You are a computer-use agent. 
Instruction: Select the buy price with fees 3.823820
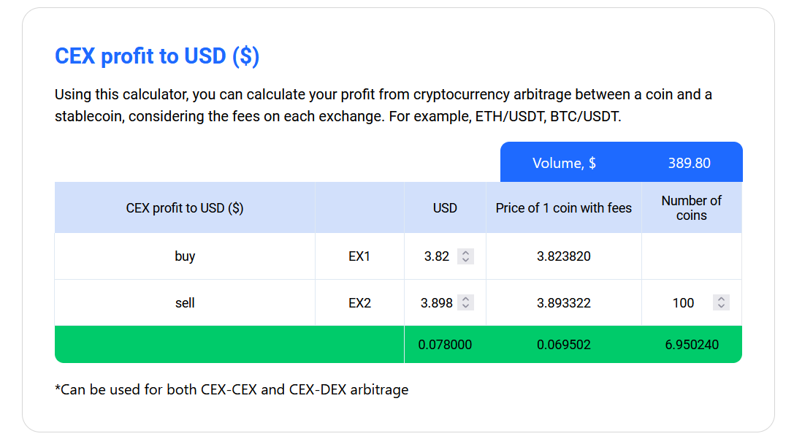(x=564, y=256)
